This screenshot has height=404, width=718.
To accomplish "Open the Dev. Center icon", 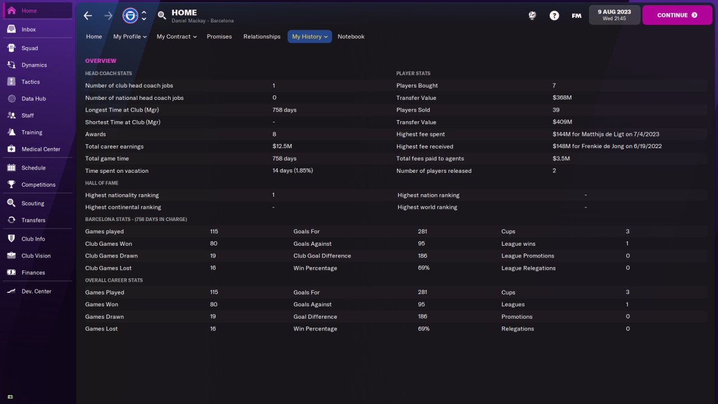I will (x=11, y=291).
